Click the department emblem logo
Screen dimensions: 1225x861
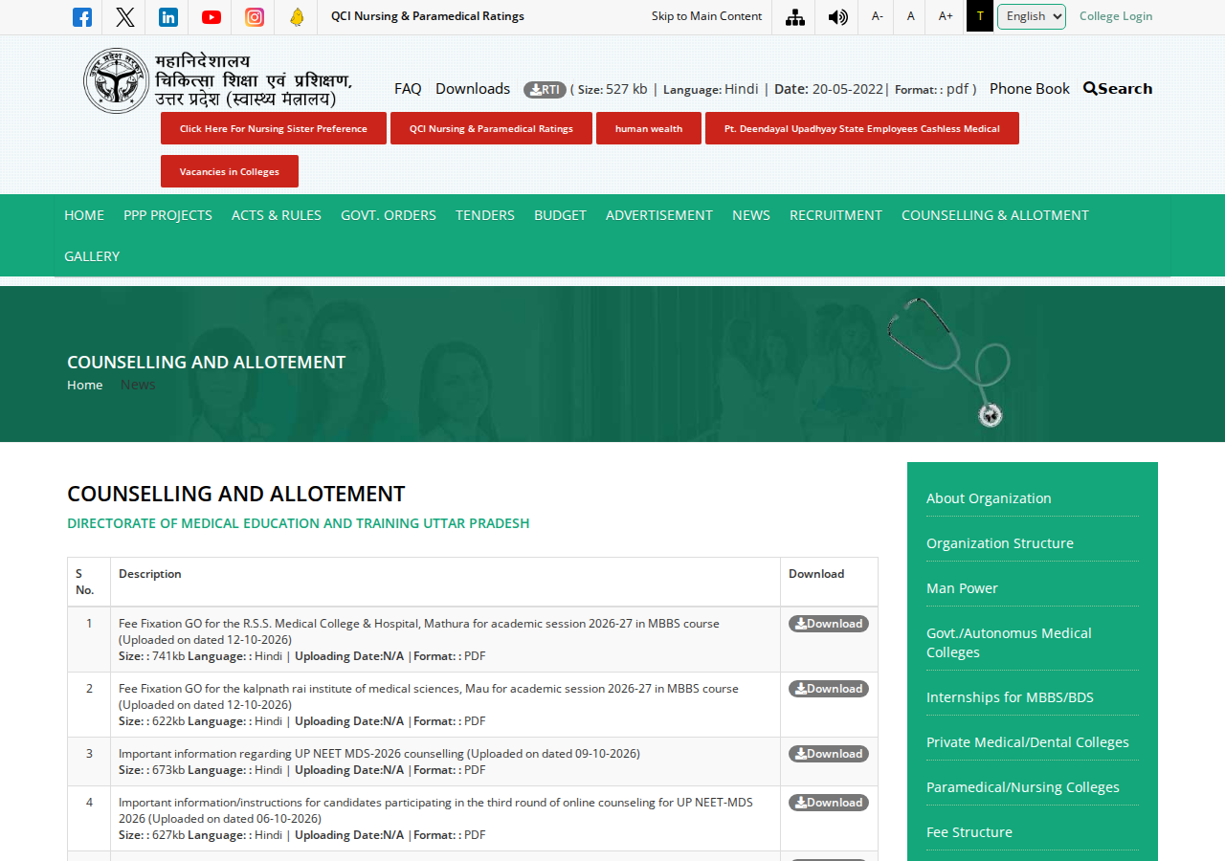pos(116,80)
